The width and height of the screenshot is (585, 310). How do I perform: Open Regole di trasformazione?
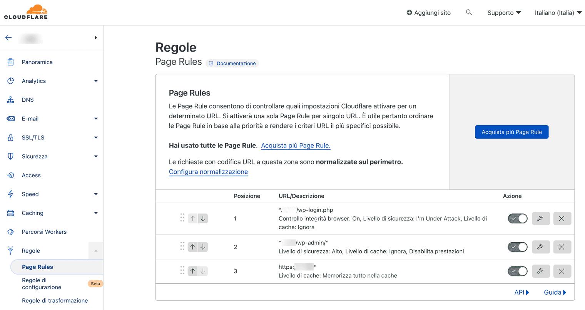click(55, 300)
